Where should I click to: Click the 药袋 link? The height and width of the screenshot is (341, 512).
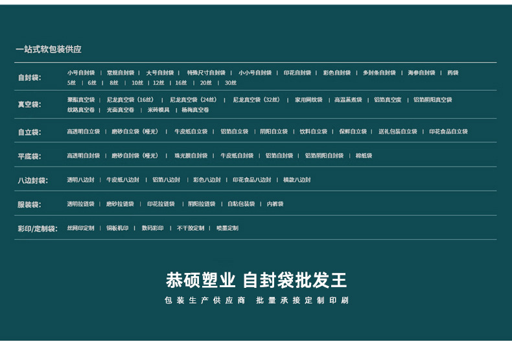453,73
